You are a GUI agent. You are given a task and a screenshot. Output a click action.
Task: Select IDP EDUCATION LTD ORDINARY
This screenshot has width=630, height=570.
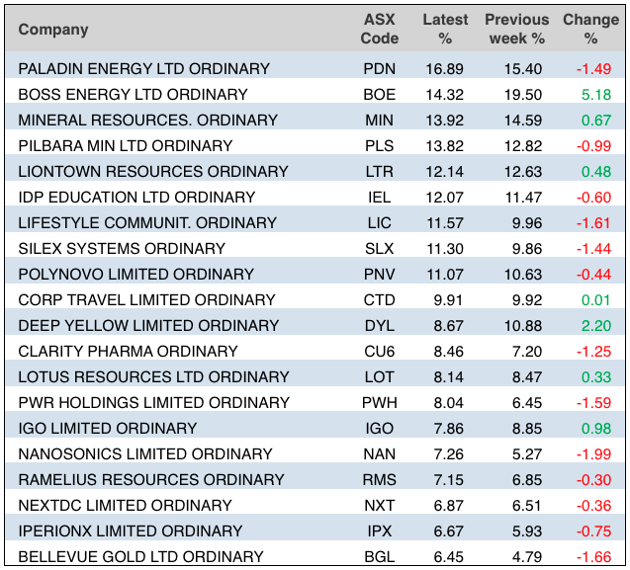point(136,198)
